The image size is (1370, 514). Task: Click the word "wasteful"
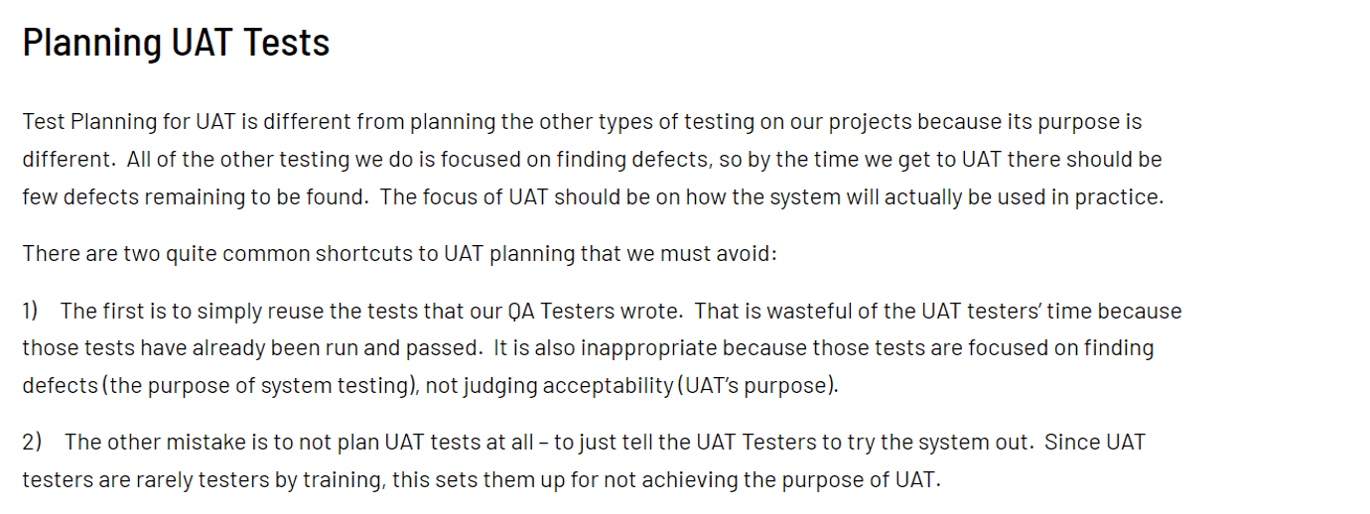tap(802, 311)
